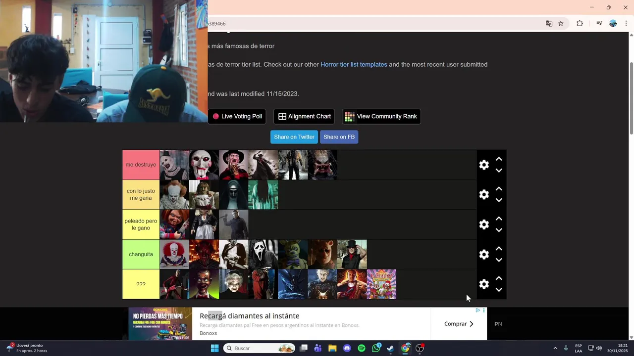The width and height of the screenshot is (634, 356).
Task: Select Slappy dummy image in ??? tier
Action: [204, 284]
